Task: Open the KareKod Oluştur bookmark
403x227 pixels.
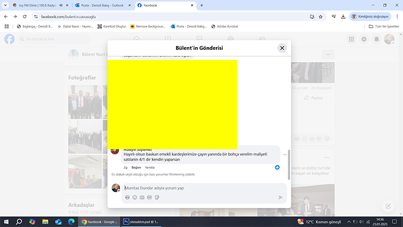Action: [x=111, y=26]
